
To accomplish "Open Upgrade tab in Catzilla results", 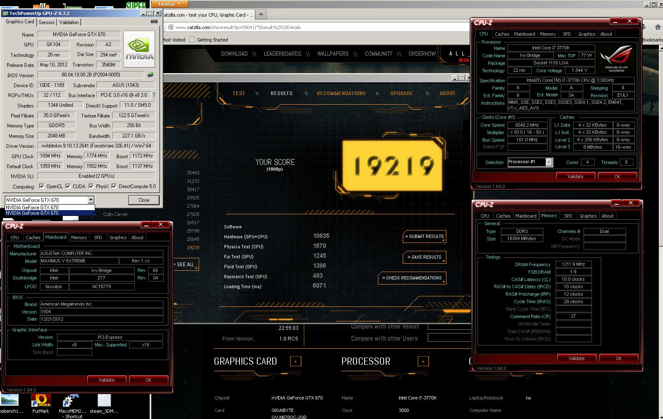I will pos(402,93).
